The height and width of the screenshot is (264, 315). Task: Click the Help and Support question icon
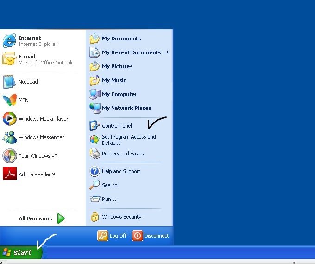[94, 171]
